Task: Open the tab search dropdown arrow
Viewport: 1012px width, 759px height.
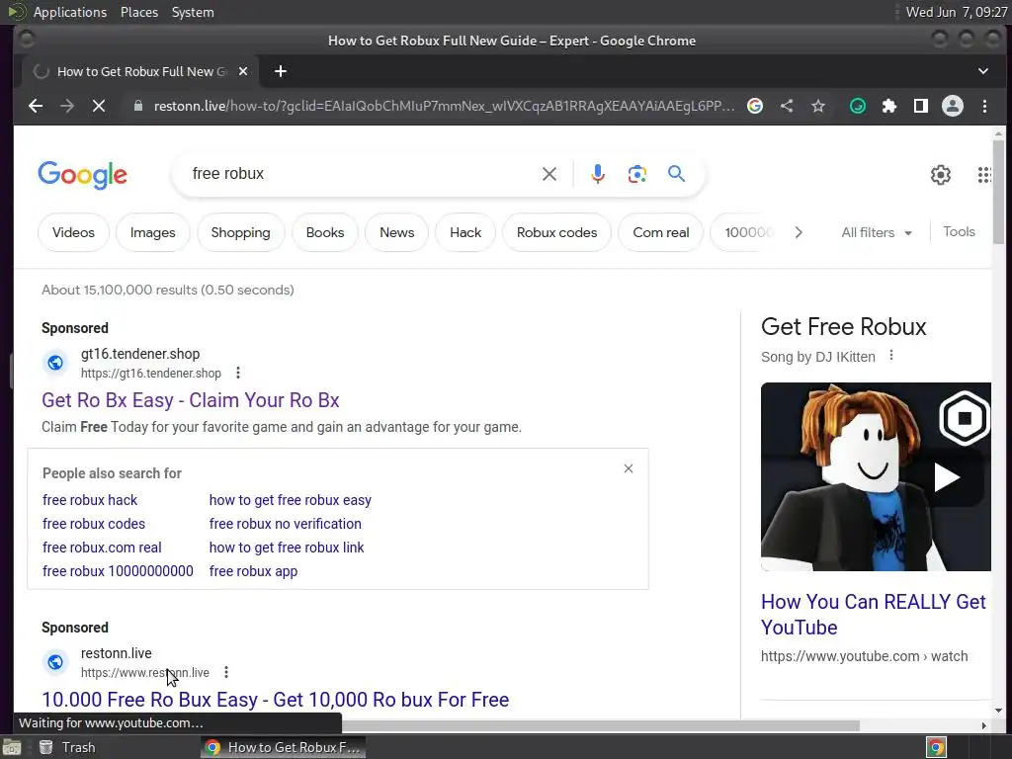Action: pos(983,71)
